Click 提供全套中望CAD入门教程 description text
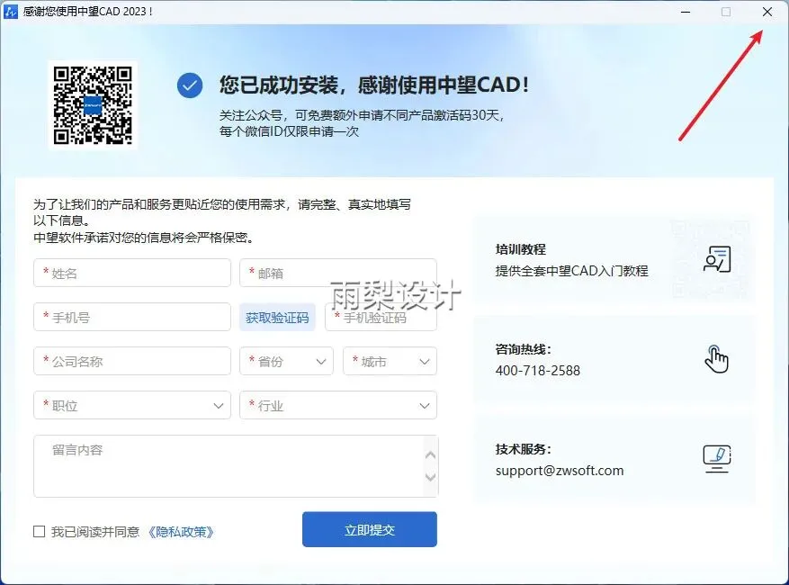 [571, 271]
